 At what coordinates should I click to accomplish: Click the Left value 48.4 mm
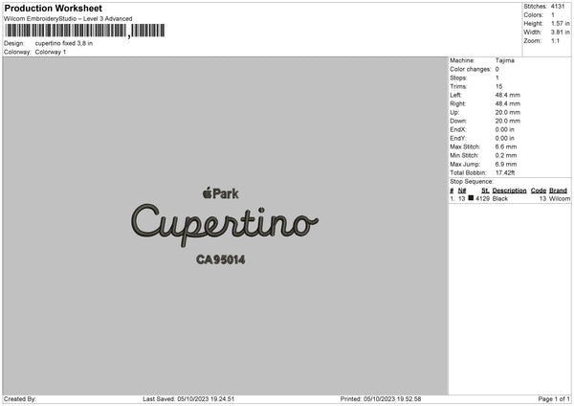(508, 95)
